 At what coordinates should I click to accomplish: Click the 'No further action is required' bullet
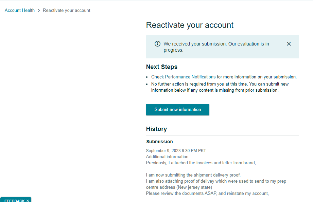pyautogui.click(x=220, y=87)
